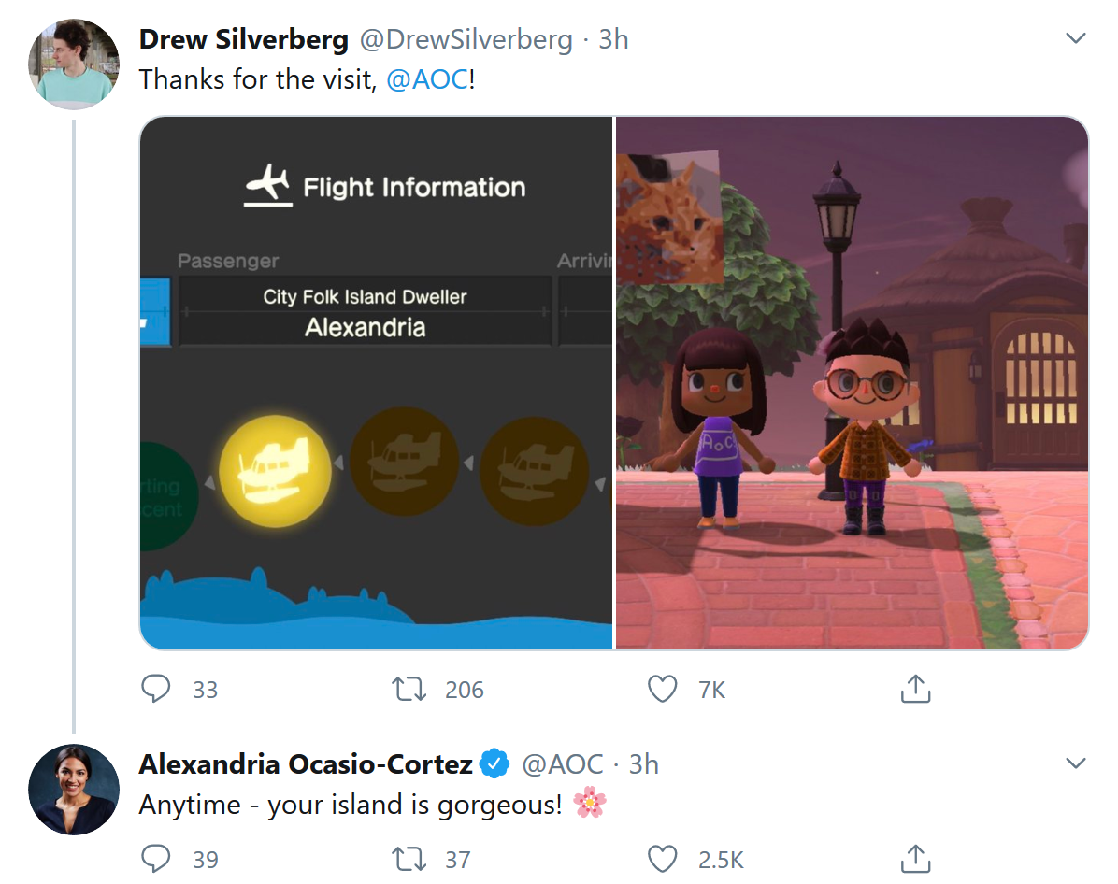The width and height of the screenshot is (1118, 884).
Task: View Drew Silverberg's profile picture
Action: click(74, 64)
